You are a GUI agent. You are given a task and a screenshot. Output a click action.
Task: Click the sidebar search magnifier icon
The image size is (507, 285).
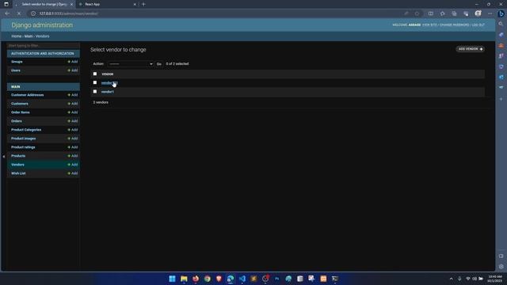(x=501, y=24)
